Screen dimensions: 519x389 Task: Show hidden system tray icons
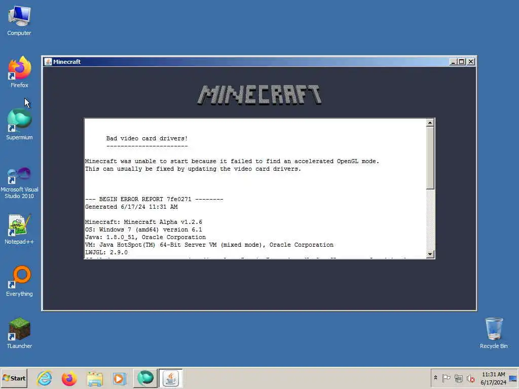click(435, 378)
